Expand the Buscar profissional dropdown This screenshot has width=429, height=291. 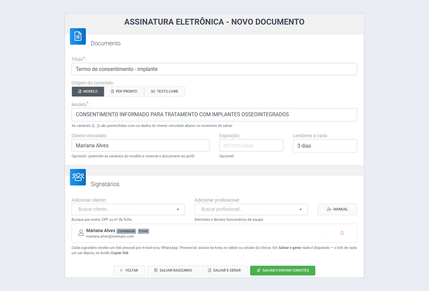click(251, 209)
